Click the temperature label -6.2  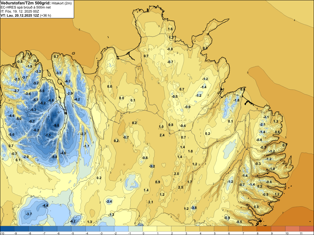pyautogui.click(x=36, y=130)
